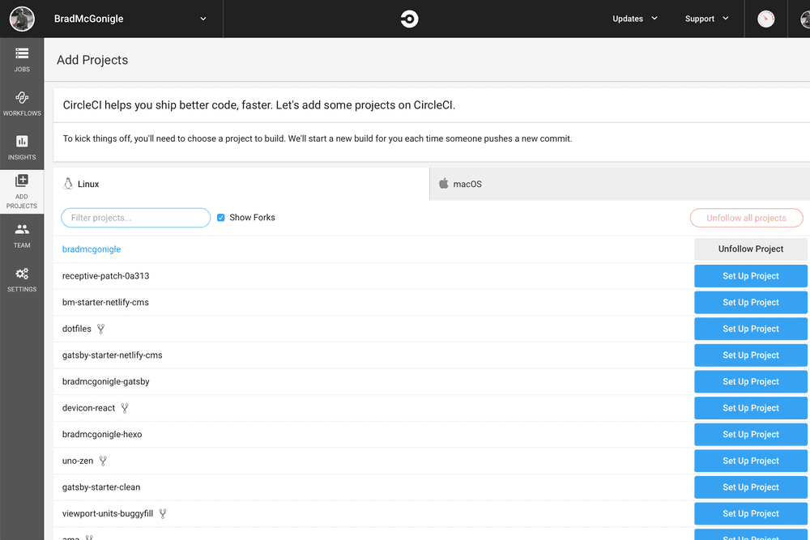Open the Settings gear icon in sidebar
This screenshot has height=540, width=810.
pyautogui.click(x=22, y=274)
